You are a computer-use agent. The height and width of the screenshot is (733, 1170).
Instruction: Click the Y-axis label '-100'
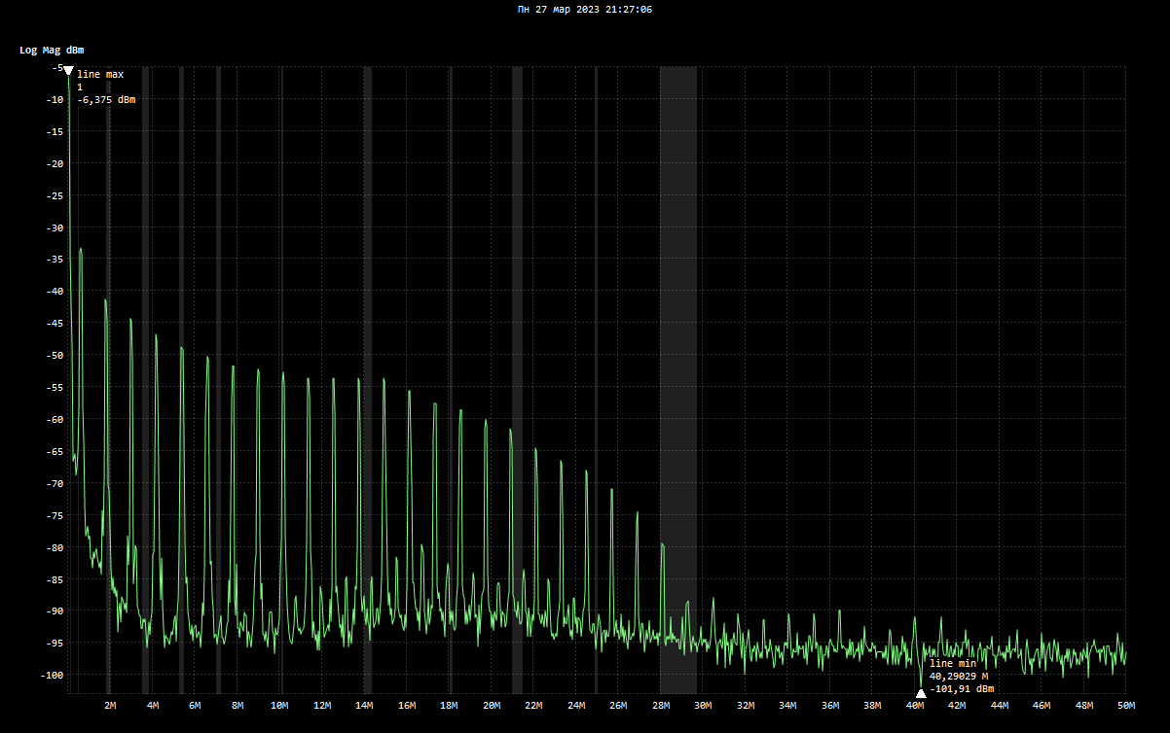coord(52,675)
